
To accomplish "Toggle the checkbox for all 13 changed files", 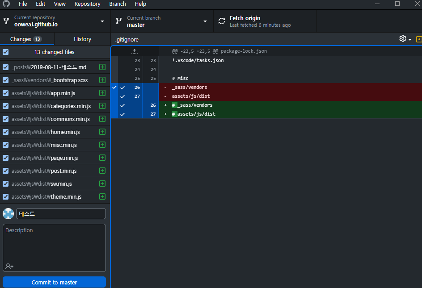I will coord(6,52).
